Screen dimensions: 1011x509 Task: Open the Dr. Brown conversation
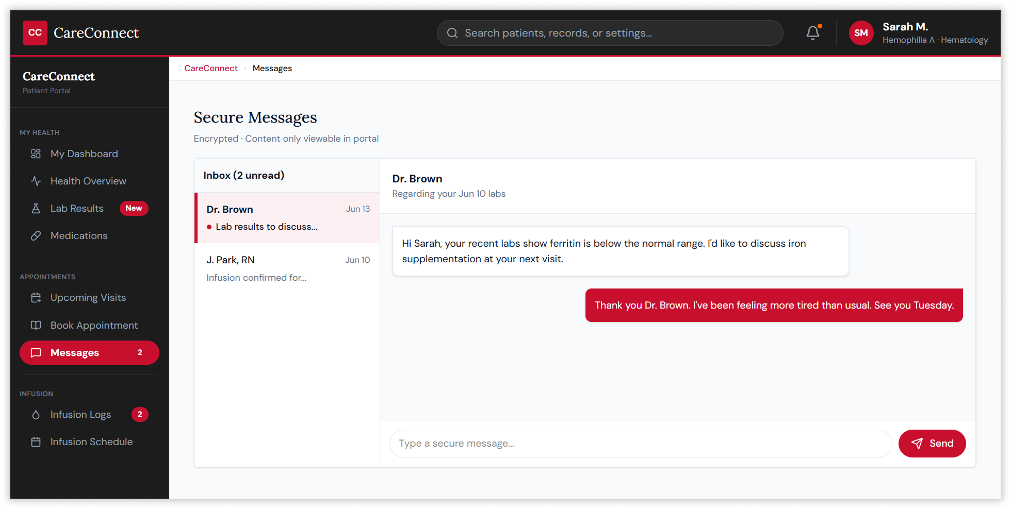(x=287, y=218)
